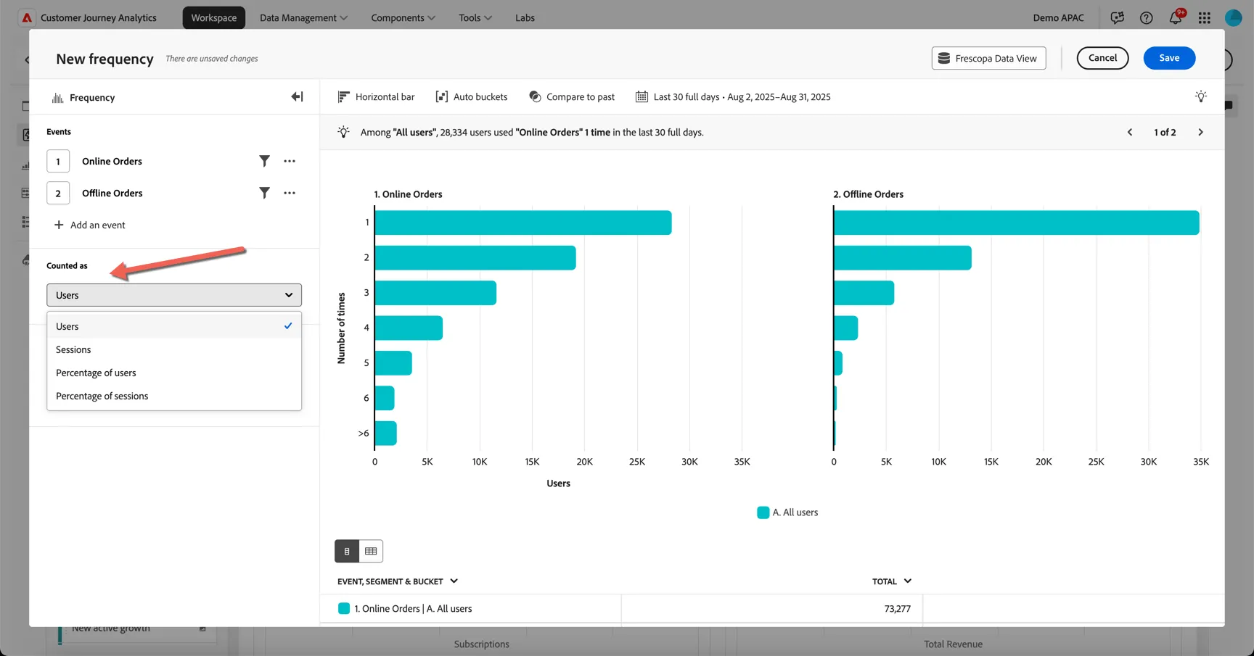Open the feedback chat icon in header
1254x656 pixels.
(1118, 17)
